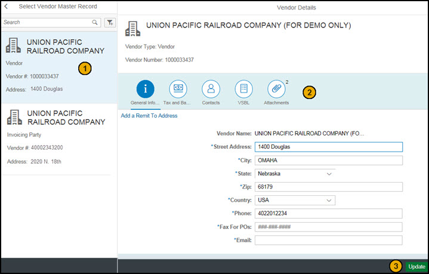Click building icon of Invoicing Party record
The height and width of the screenshot is (274, 429).
coord(14,117)
